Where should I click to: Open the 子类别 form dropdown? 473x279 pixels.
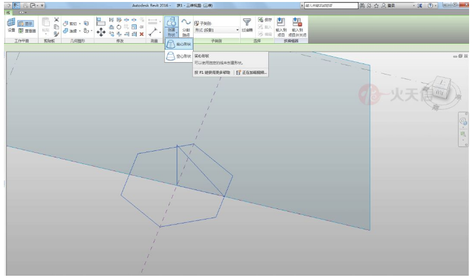coord(217,30)
